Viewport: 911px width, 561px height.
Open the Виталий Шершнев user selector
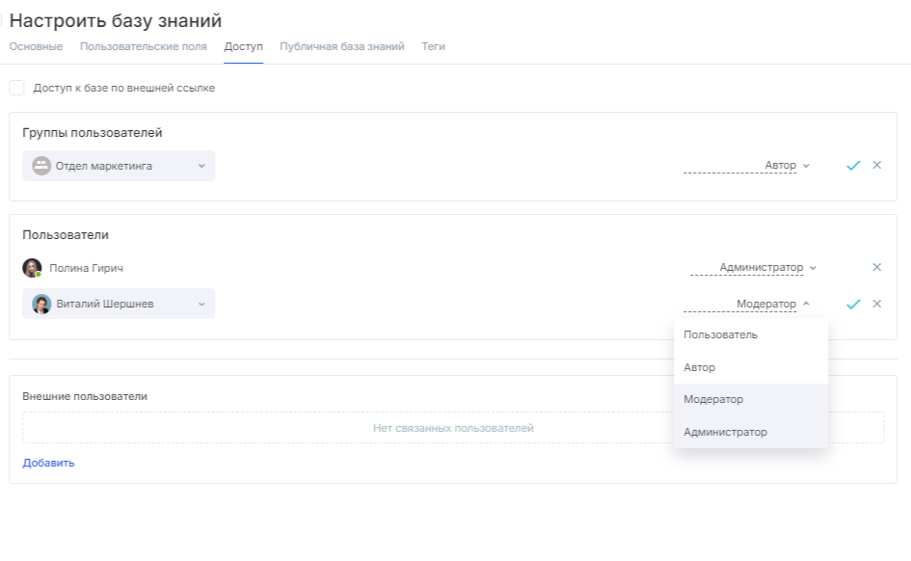(x=119, y=305)
